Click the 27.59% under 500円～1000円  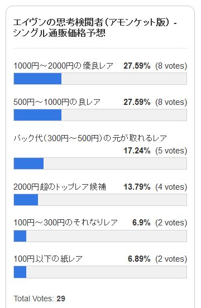pyautogui.click(x=137, y=102)
